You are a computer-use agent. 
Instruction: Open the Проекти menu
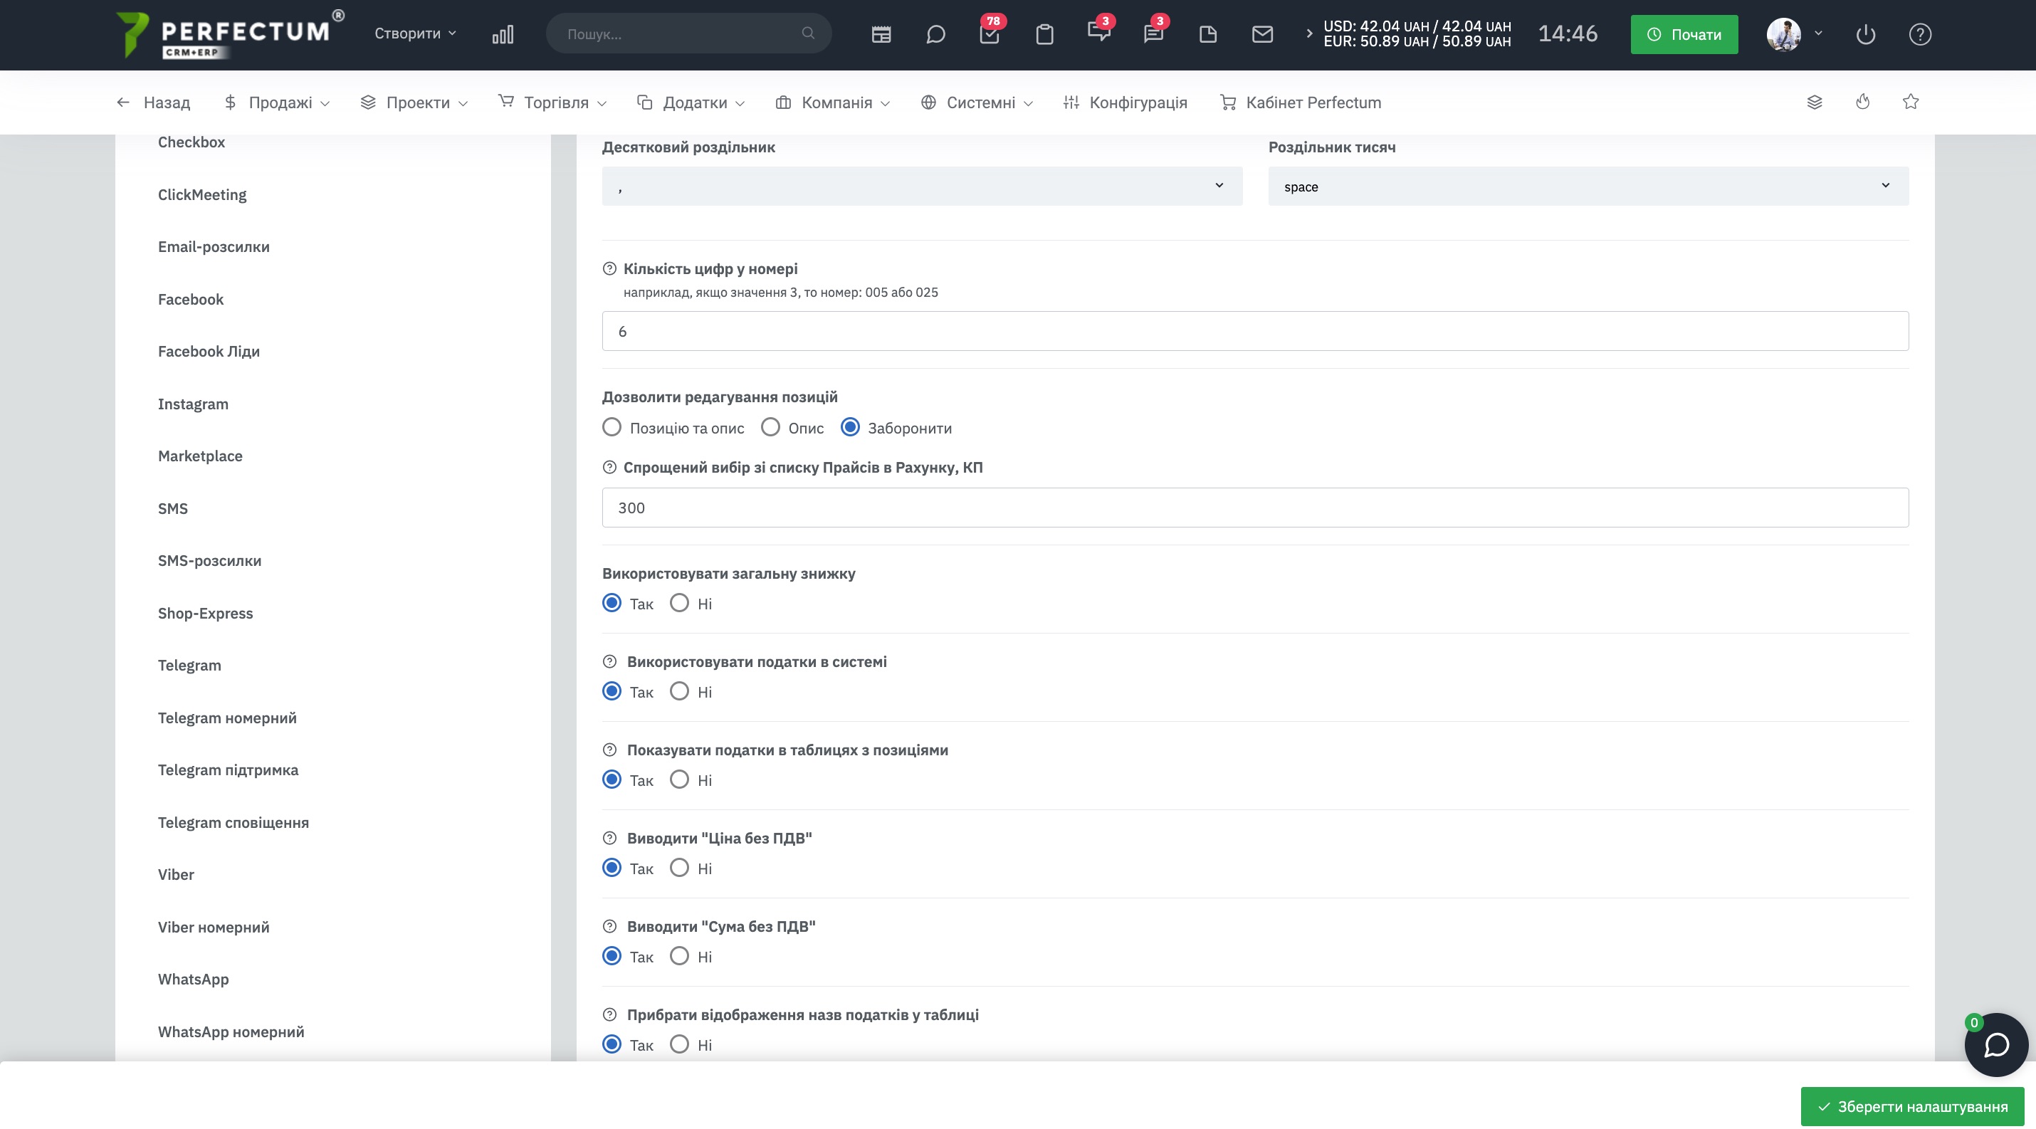(x=414, y=103)
